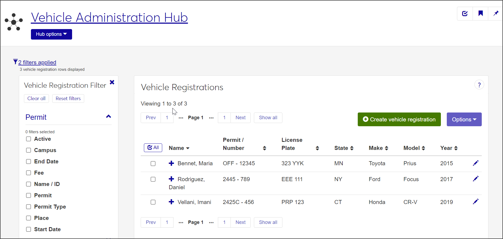The height and width of the screenshot is (239, 503).
Task: Open the purple Options dropdown
Action: pos(464,120)
